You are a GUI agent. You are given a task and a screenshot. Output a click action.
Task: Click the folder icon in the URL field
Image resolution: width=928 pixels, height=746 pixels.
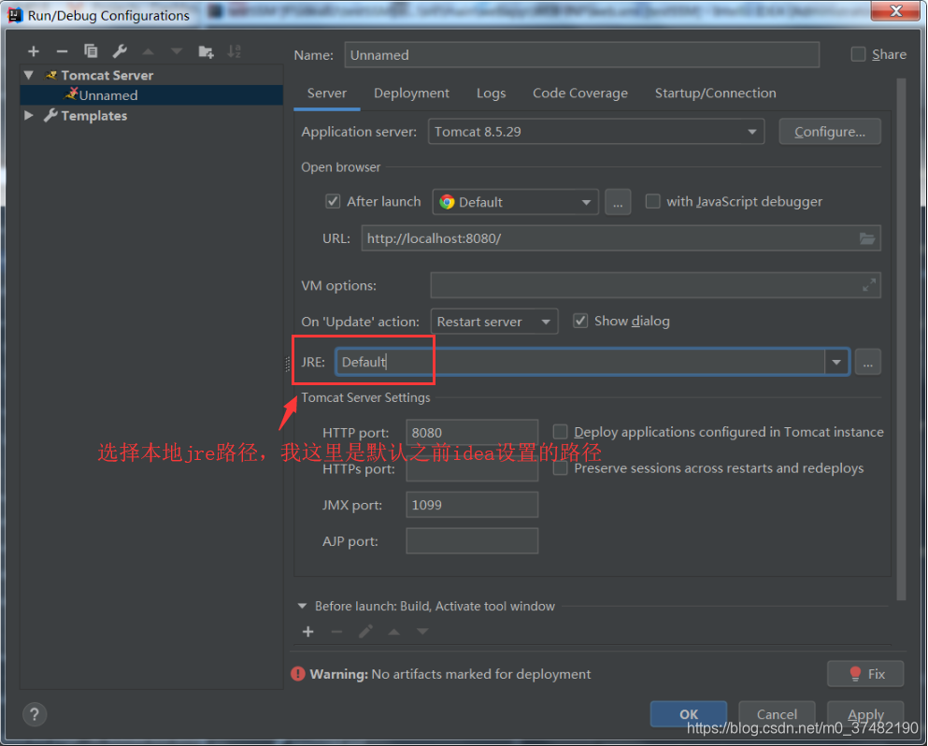867,238
